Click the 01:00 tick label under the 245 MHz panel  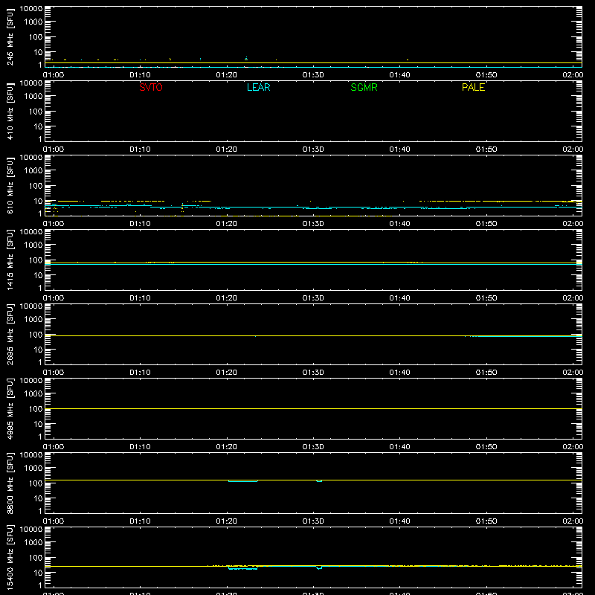(54, 75)
